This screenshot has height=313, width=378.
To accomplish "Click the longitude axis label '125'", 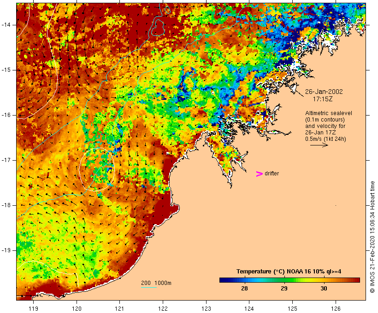I will [293, 308].
